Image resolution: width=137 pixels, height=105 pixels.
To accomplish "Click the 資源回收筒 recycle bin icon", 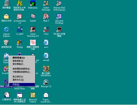I will (x=6, y=42).
